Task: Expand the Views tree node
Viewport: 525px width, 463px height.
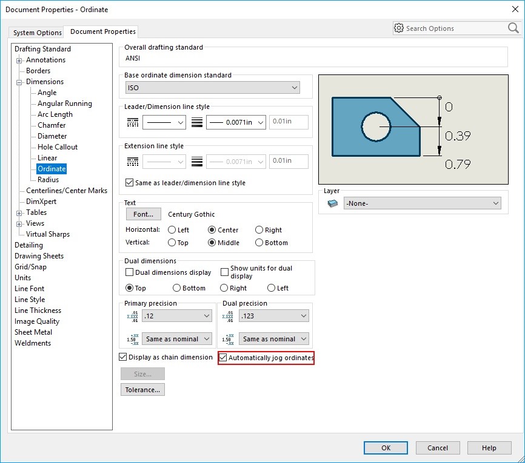Action: point(19,224)
